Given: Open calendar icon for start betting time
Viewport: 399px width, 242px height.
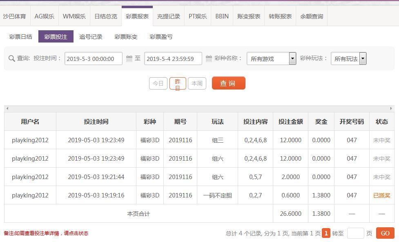Looking at the screenshot, I should 129,58.
